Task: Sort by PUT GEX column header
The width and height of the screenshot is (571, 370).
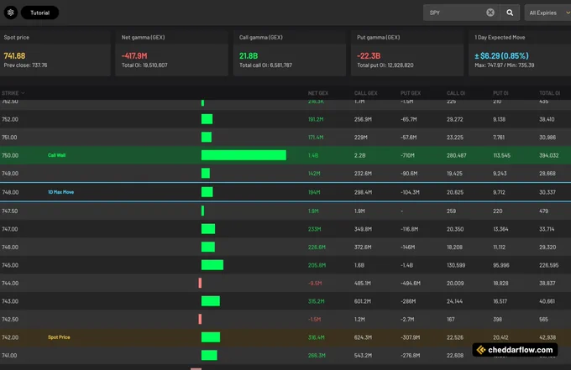Action: tap(411, 93)
